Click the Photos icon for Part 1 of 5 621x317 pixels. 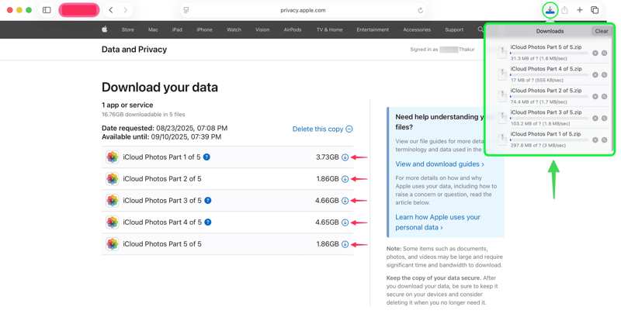click(x=112, y=157)
